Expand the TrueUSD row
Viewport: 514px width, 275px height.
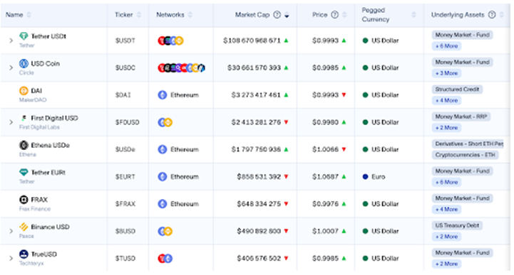pyautogui.click(x=11, y=259)
